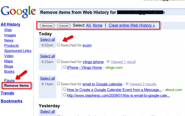Click the Cancel button
Image resolution: width=185 pixels, height=116 pixels.
point(64,26)
